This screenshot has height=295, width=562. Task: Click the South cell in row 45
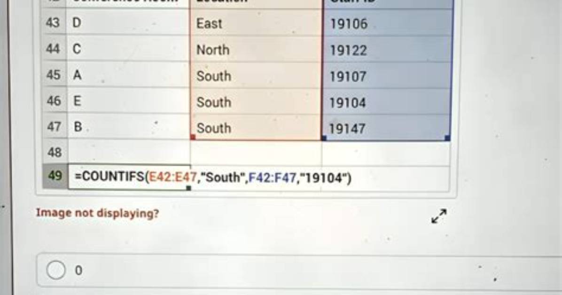(x=256, y=75)
